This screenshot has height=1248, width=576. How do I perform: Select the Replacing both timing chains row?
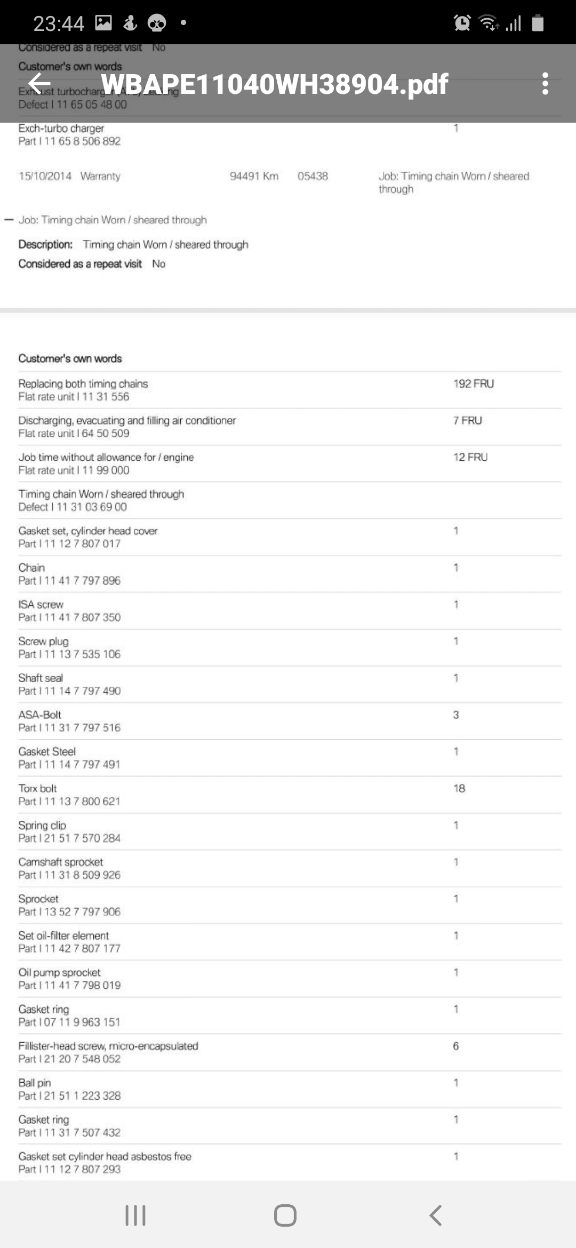coord(288,390)
